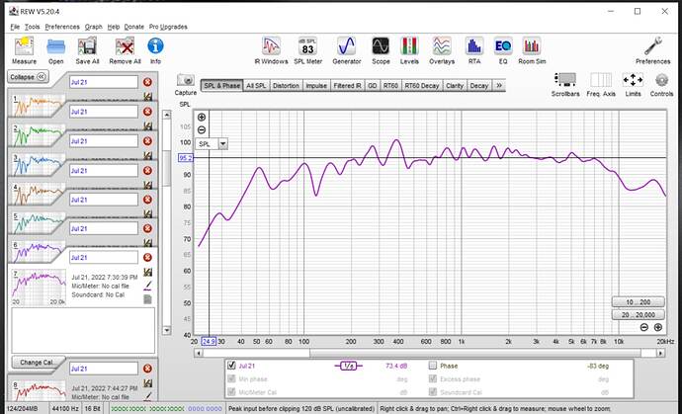Open the IR Windows settings
The image size is (682, 414).
coord(271,50)
